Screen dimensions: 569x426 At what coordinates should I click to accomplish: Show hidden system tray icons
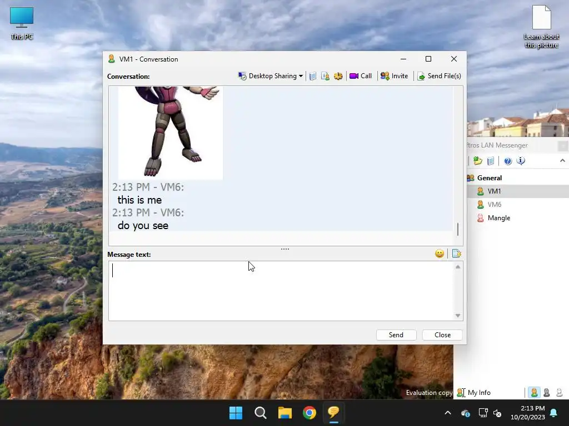coord(448,413)
